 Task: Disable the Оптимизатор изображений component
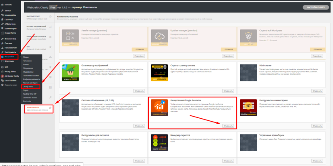pyautogui.click(x=139, y=91)
